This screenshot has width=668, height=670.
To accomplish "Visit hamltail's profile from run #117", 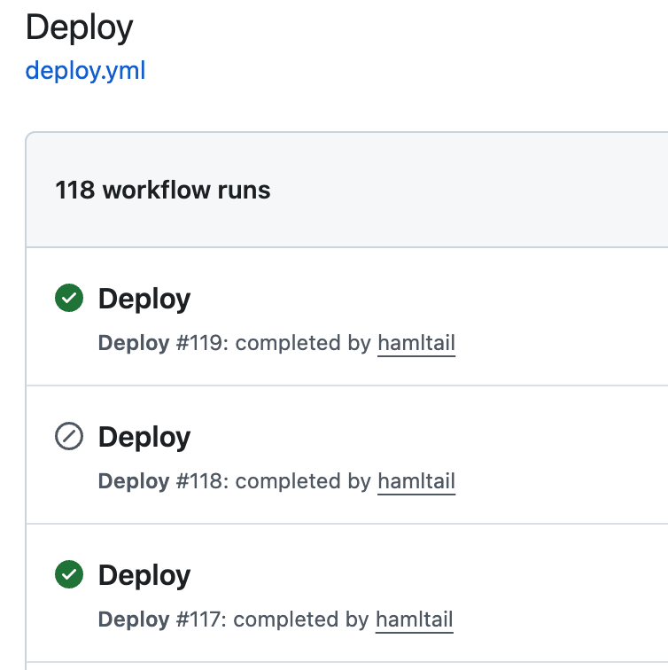I will coord(415,619).
